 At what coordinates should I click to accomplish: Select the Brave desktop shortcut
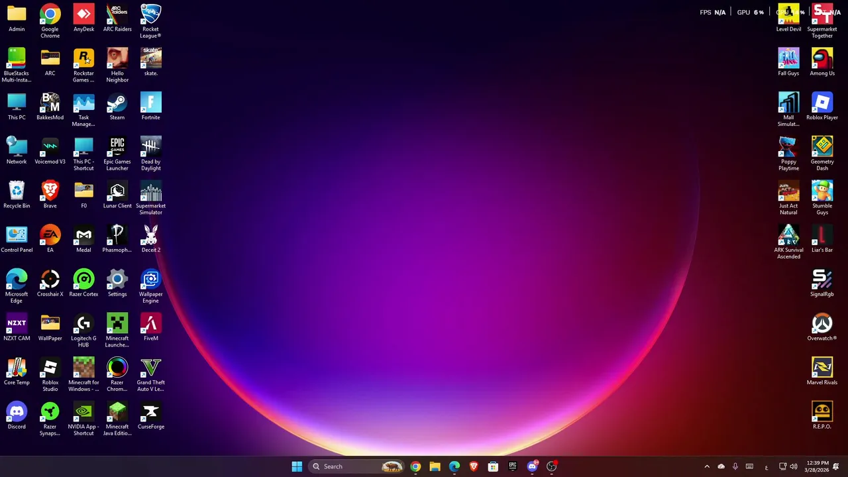[x=50, y=191]
